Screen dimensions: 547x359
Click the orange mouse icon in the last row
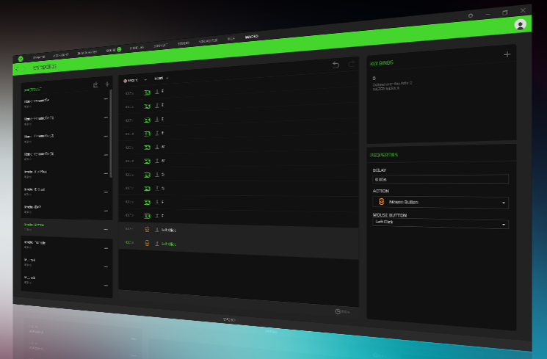tap(148, 242)
